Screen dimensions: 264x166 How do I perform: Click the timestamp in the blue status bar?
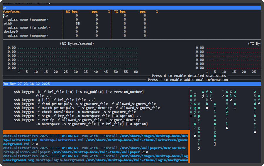[x=26, y=84]
